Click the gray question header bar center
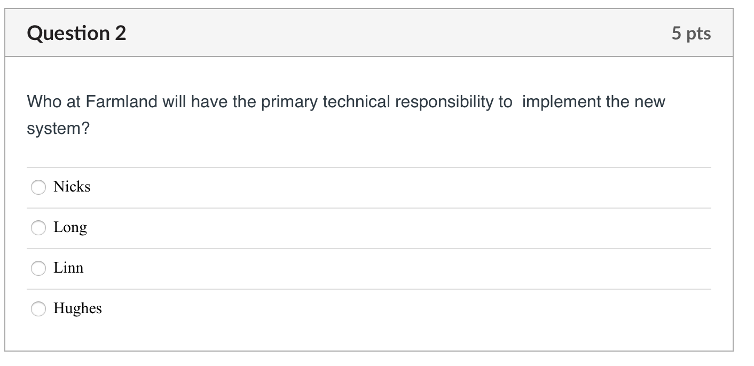Screen dimensions: 754x366 pyautogui.click(x=369, y=34)
